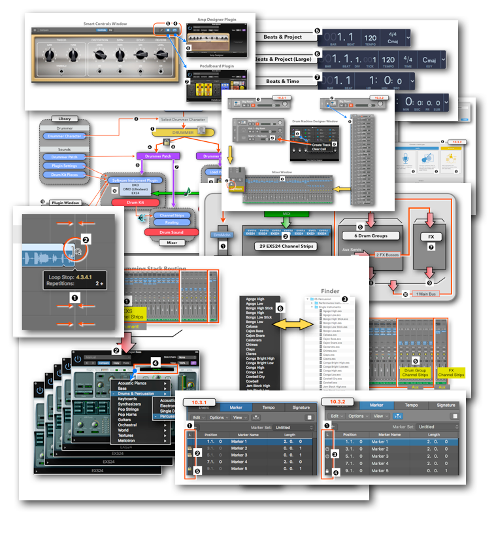This screenshot has height=535, width=494.
Task: Click Paste button in EXS24 window
Action: tap(126, 363)
